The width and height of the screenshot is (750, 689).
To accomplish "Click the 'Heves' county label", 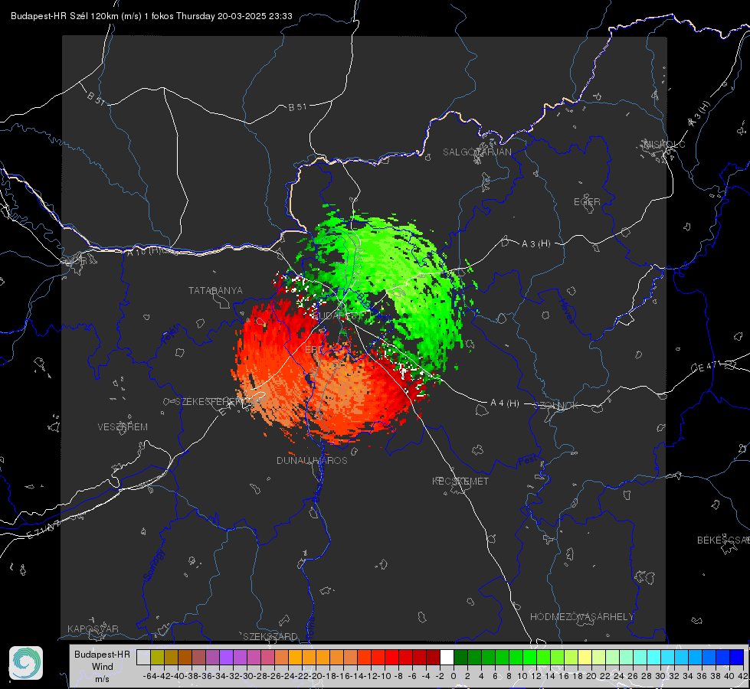I will click(x=566, y=312).
